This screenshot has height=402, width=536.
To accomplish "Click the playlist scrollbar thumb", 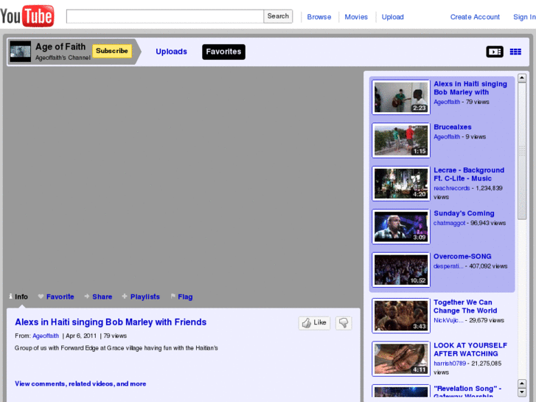I will 522,150.
